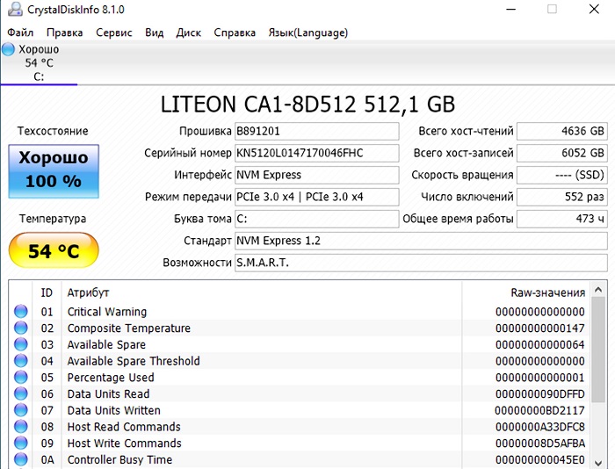Click raw value 00000008D5AFBA
The height and width of the screenshot is (469, 615).
click(540, 444)
